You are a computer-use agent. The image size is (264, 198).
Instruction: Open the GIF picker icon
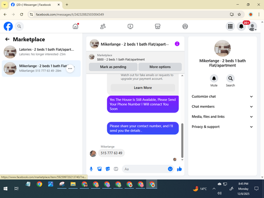point(116,169)
